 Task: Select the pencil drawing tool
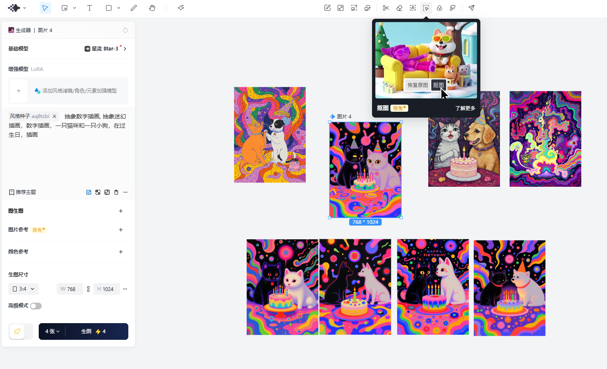[134, 8]
